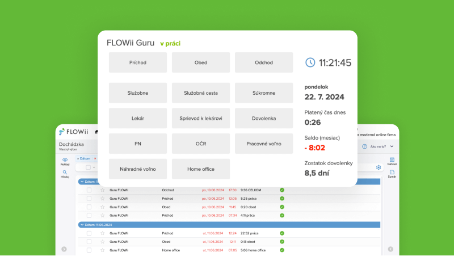
Task: Tick the checkbox for the Obed 12:11 row
Action: [89, 241]
